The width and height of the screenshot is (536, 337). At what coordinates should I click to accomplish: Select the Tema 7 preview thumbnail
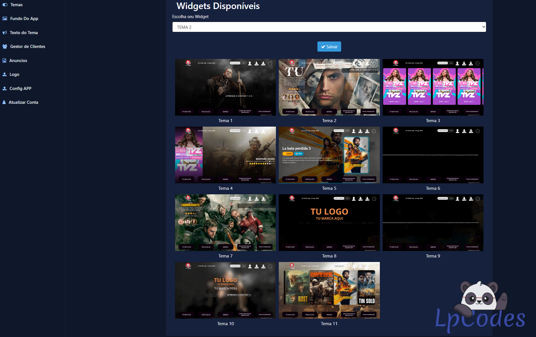click(225, 223)
